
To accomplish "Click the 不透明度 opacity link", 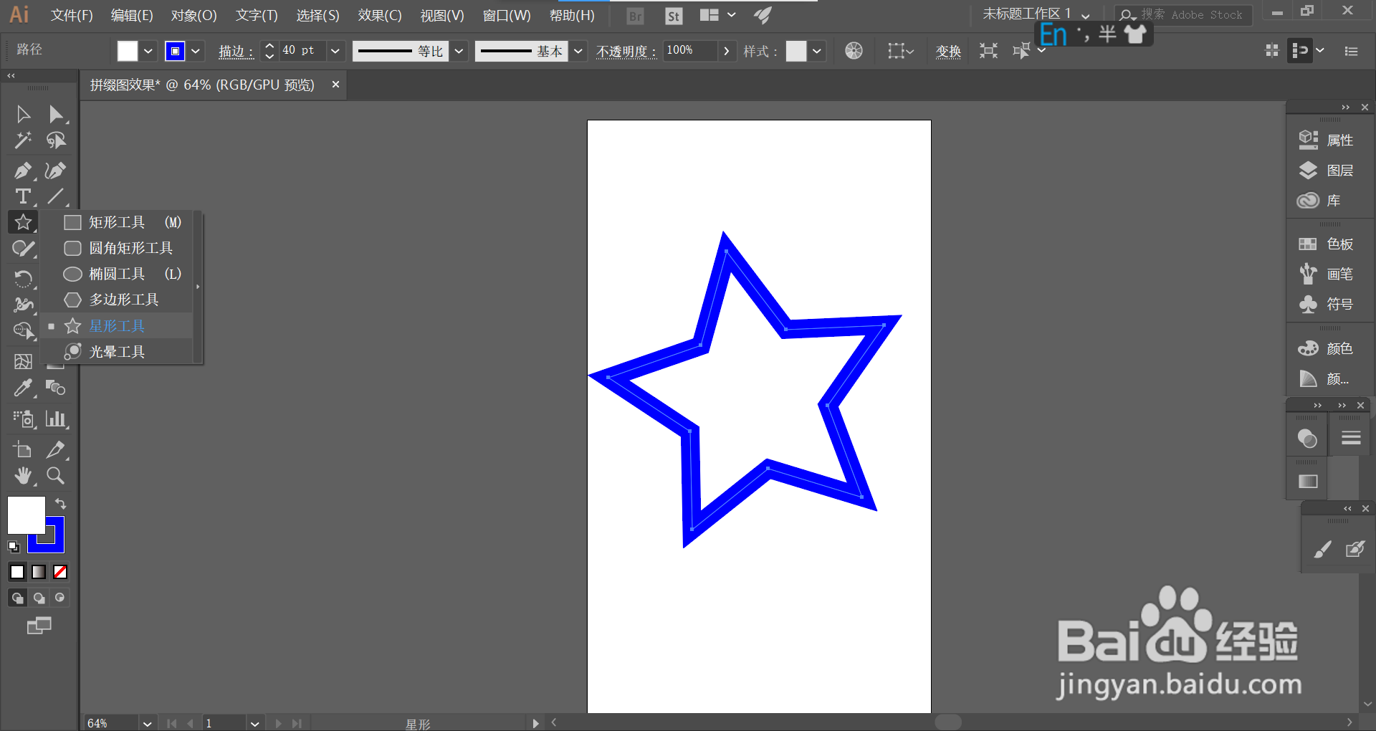I will point(626,52).
